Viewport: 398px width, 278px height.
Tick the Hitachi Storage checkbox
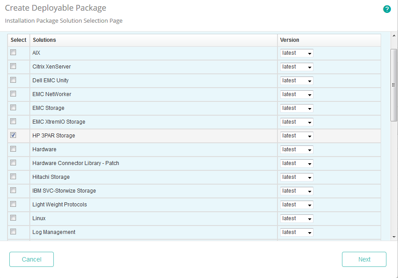click(13, 177)
